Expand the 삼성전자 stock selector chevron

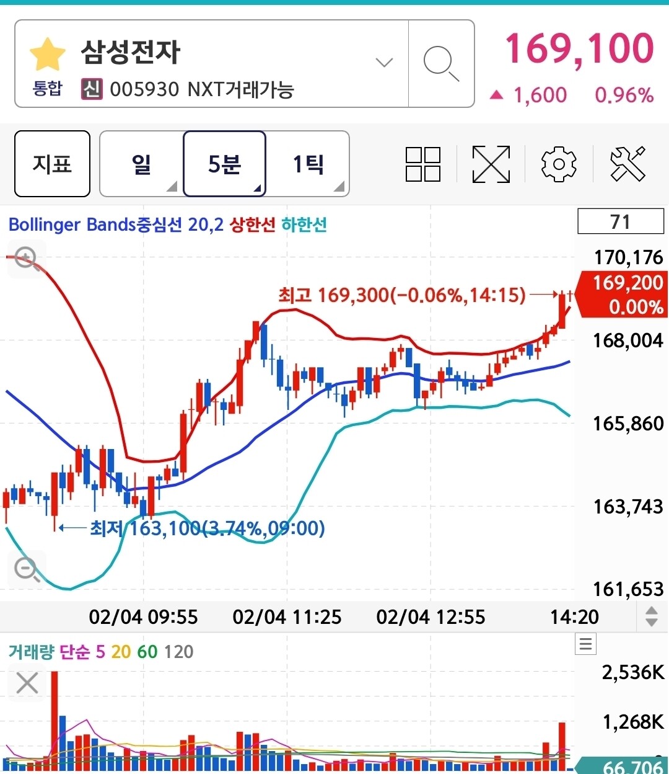(384, 63)
